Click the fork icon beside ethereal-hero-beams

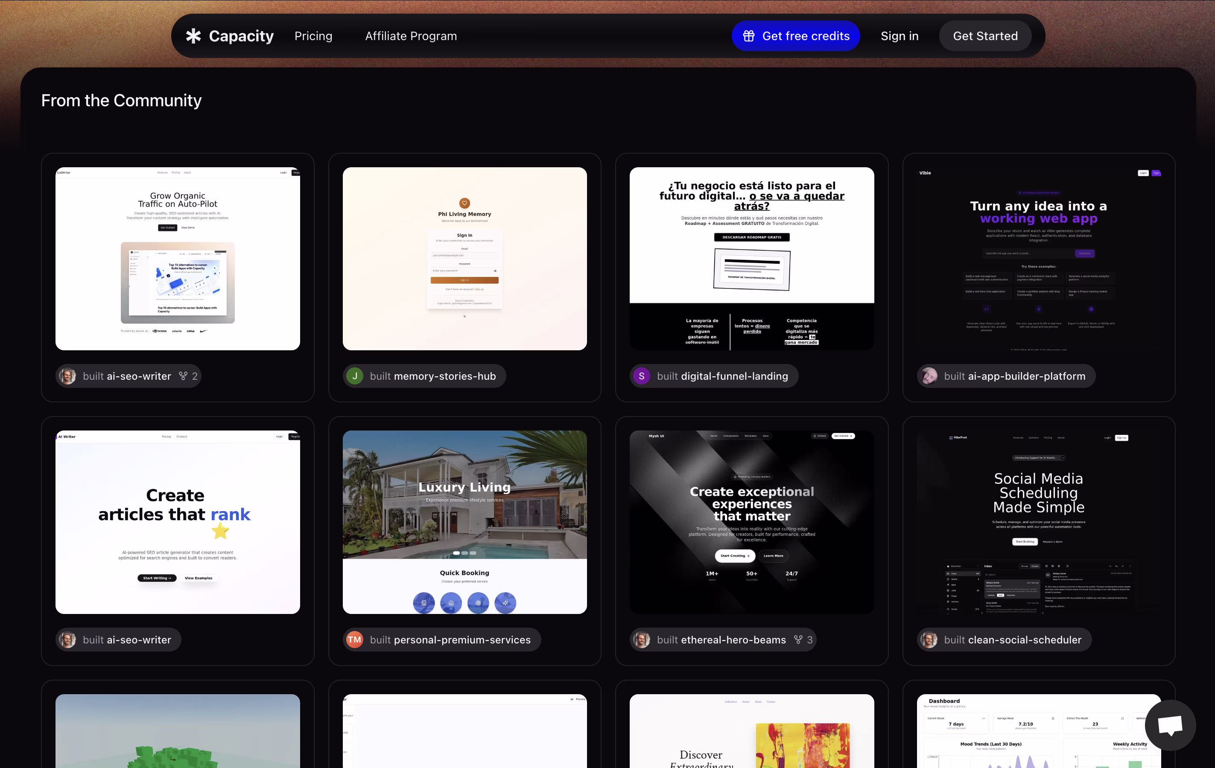click(798, 640)
